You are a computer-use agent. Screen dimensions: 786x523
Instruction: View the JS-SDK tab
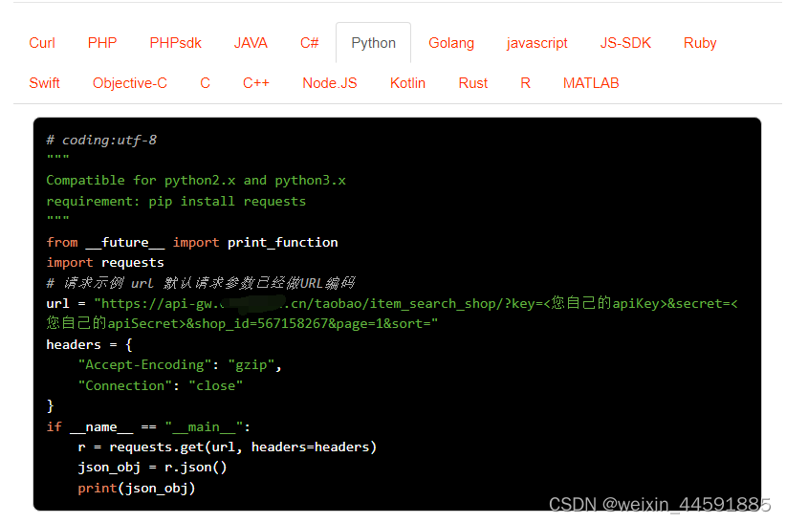pyautogui.click(x=625, y=43)
